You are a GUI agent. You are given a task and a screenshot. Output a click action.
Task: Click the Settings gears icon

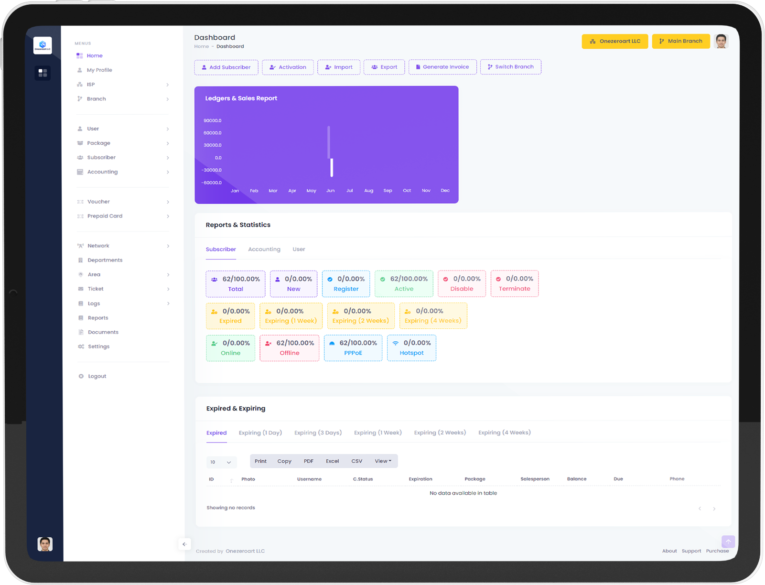pyautogui.click(x=81, y=347)
